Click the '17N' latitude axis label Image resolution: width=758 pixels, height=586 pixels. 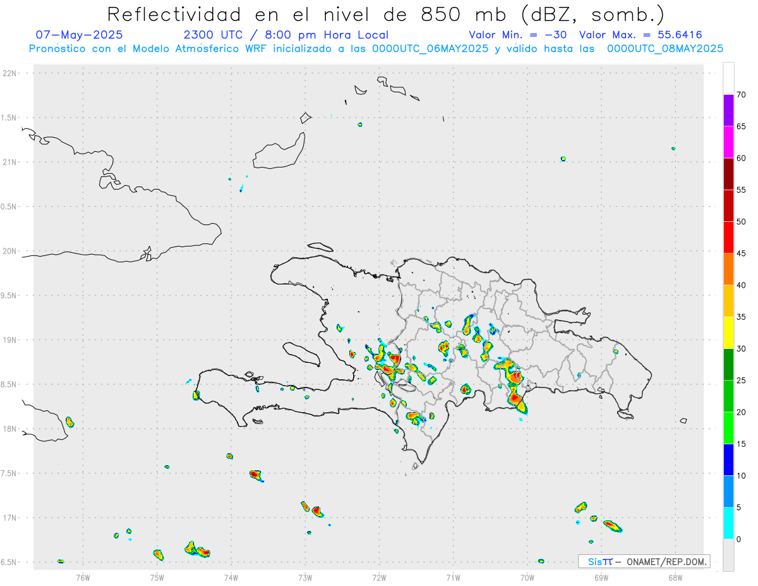coord(11,517)
